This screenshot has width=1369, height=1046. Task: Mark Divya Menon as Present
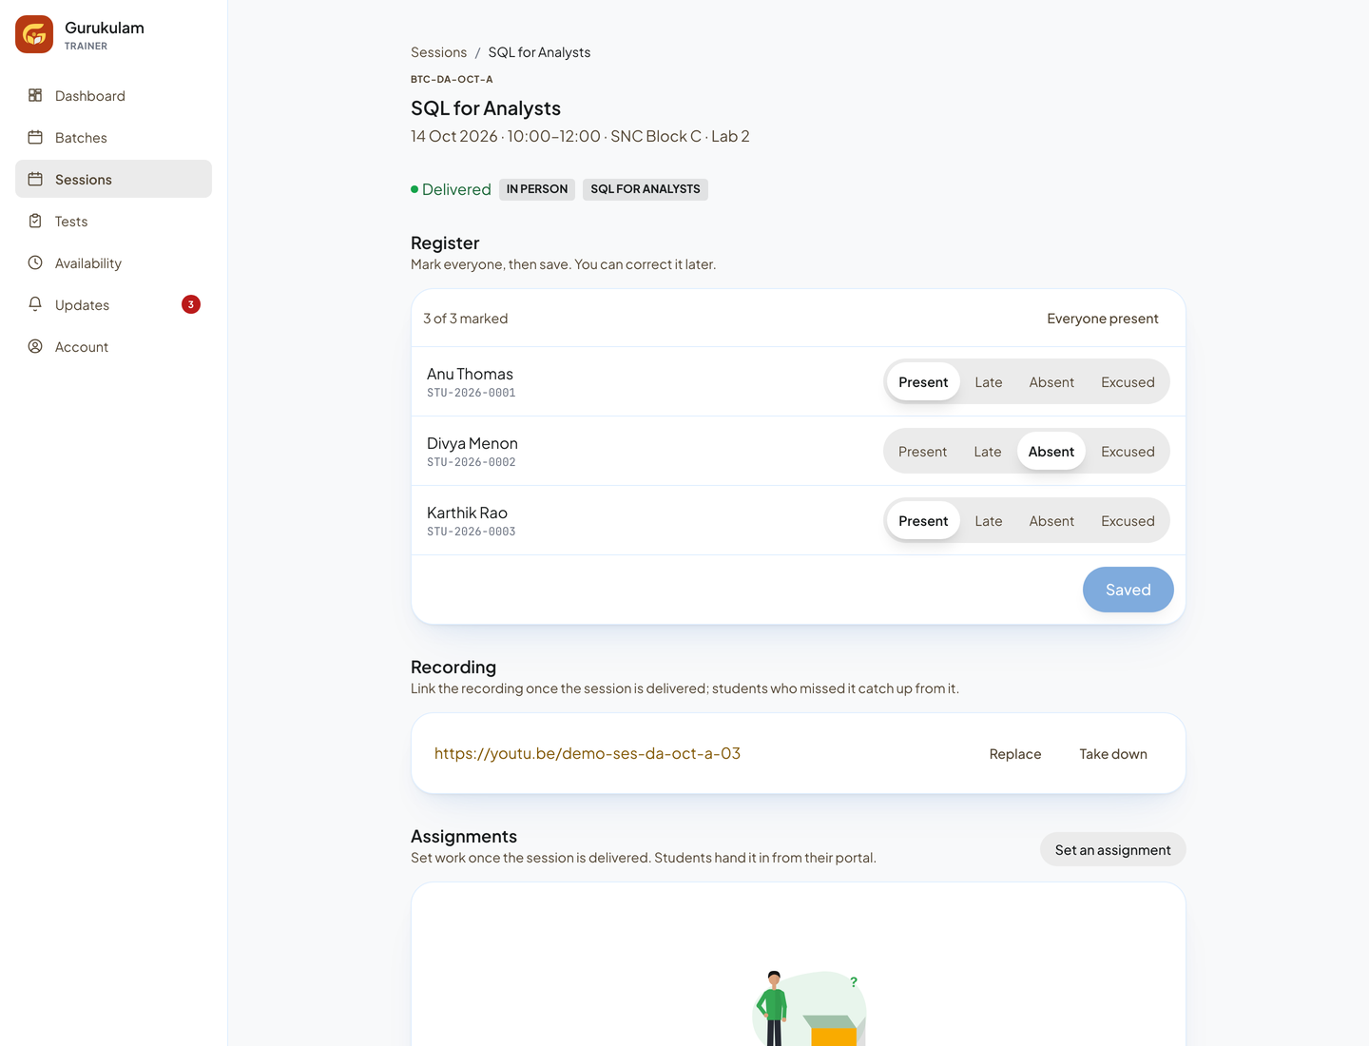(922, 451)
